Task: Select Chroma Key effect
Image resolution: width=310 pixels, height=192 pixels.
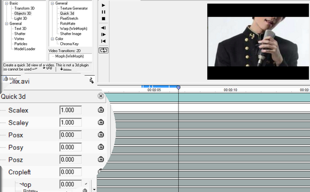Action: pos(69,44)
